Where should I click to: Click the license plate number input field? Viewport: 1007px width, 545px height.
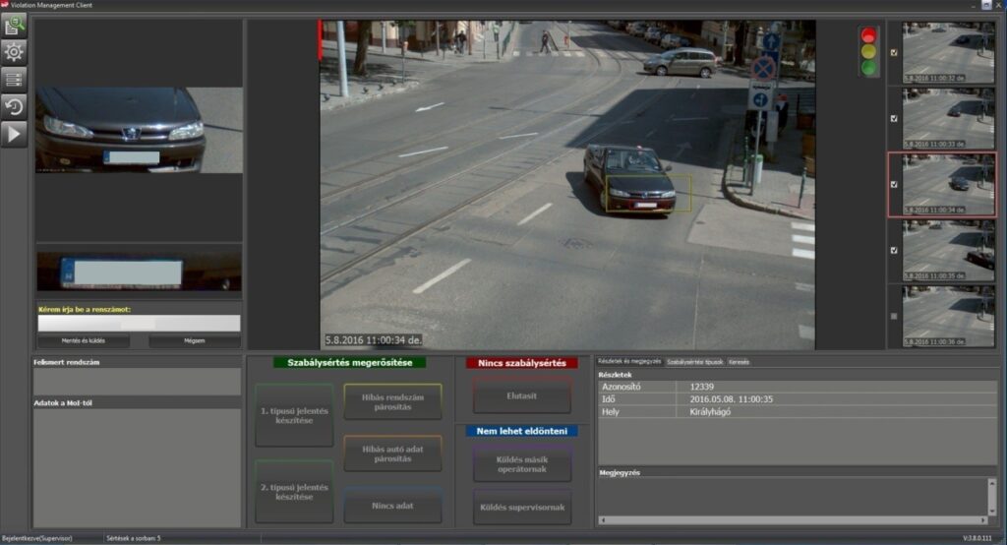tap(138, 323)
